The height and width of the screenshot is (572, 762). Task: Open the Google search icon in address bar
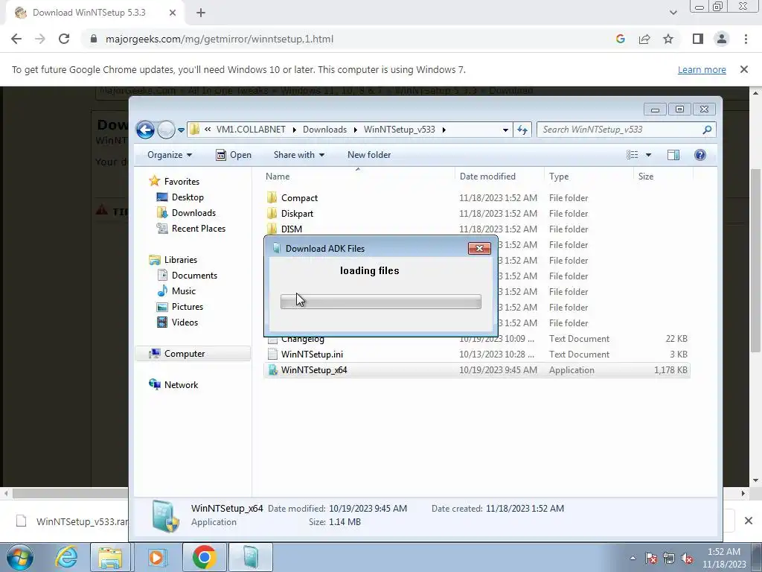(620, 39)
